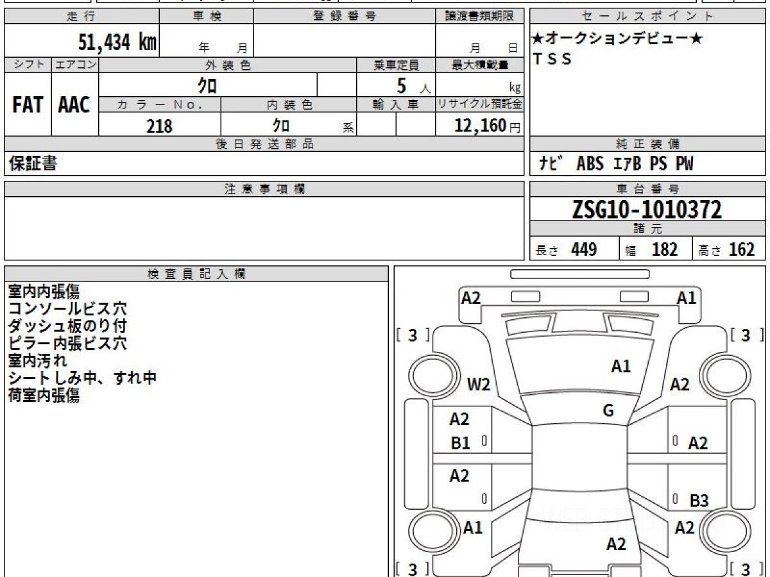Click the 輸入車 header
Screen dimensions: 770x577
tap(396, 105)
